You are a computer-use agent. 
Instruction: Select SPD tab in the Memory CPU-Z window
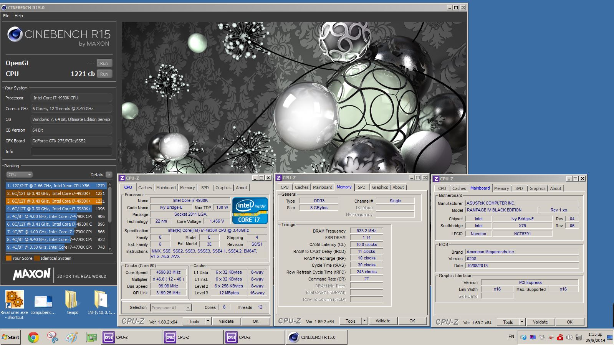point(362,187)
